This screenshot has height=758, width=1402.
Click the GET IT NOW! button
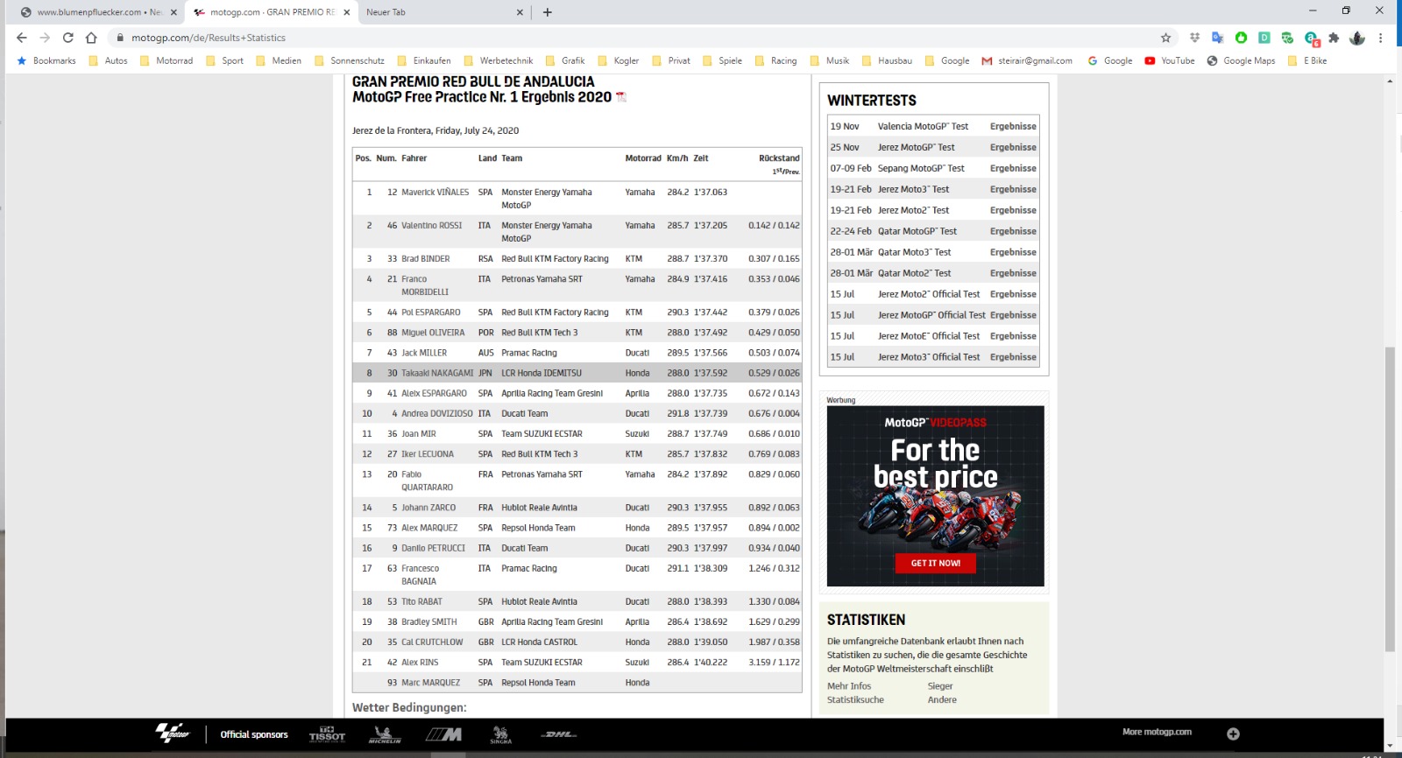click(x=935, y=563)
